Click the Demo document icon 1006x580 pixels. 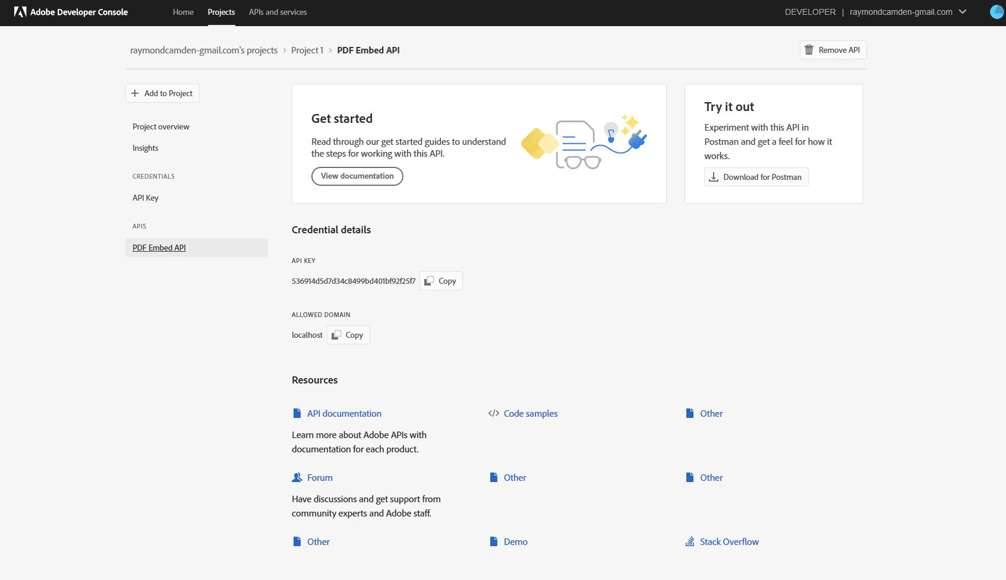point(494,541)
